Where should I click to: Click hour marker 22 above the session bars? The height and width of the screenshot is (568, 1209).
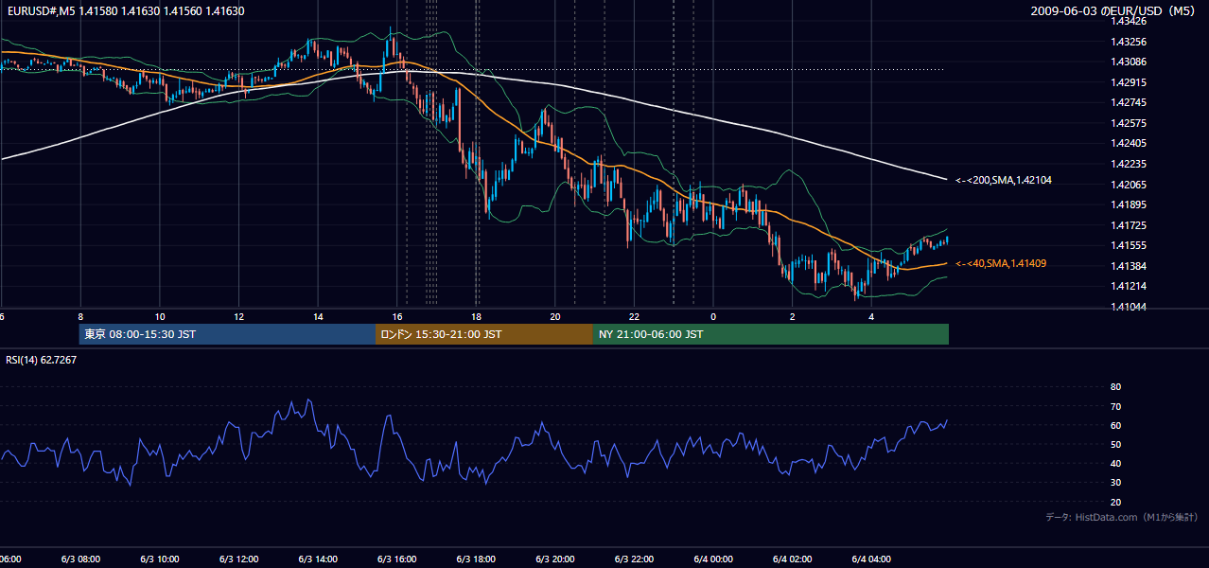634,316
